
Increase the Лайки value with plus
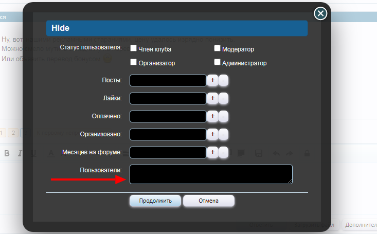(x=213, y=98)
